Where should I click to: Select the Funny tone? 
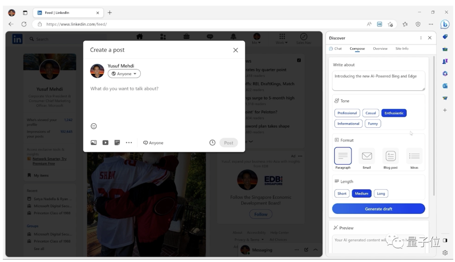click(x=373, y=124)
